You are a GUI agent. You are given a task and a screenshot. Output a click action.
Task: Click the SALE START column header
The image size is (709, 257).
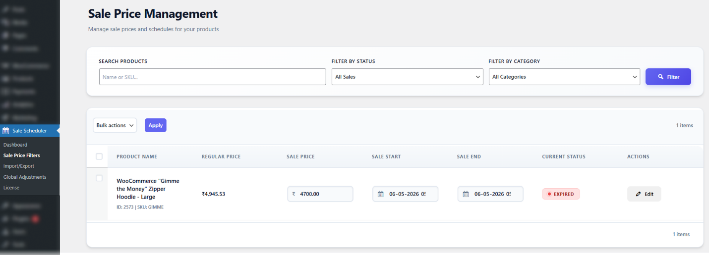coord(386,156)
